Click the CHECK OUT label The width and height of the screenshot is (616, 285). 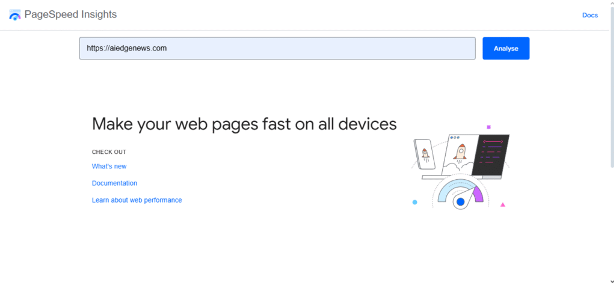(x=109, y=152)
